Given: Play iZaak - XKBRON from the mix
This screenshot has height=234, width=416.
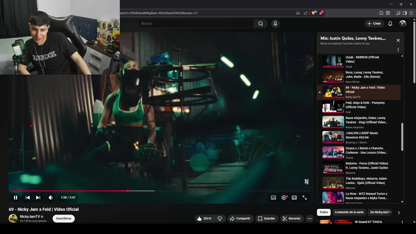Looking at the screenshot, I should (x=359, y=61).
